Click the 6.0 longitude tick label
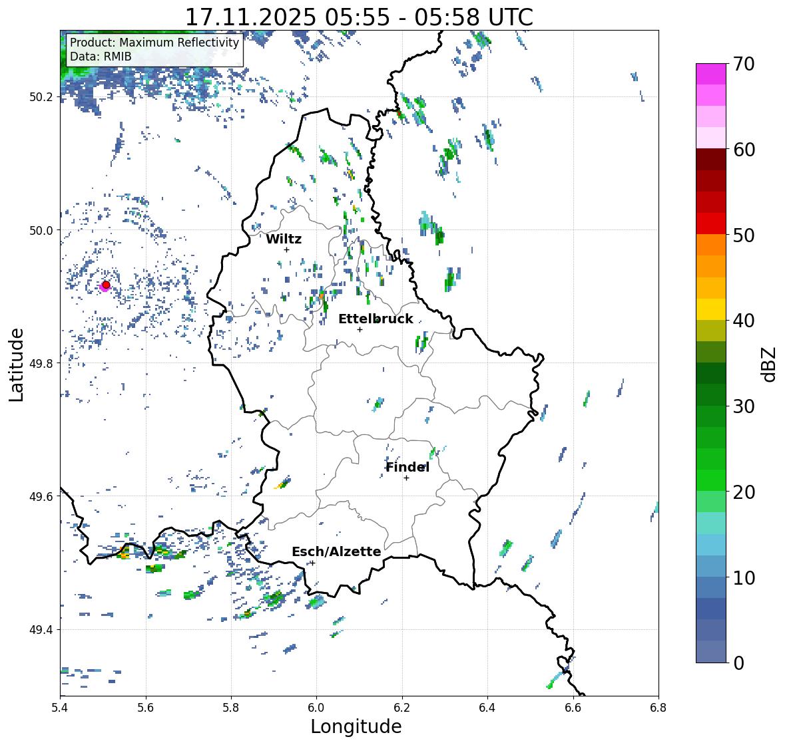The height and width of the screenshot is (743, 785). (x=316, y=708)
